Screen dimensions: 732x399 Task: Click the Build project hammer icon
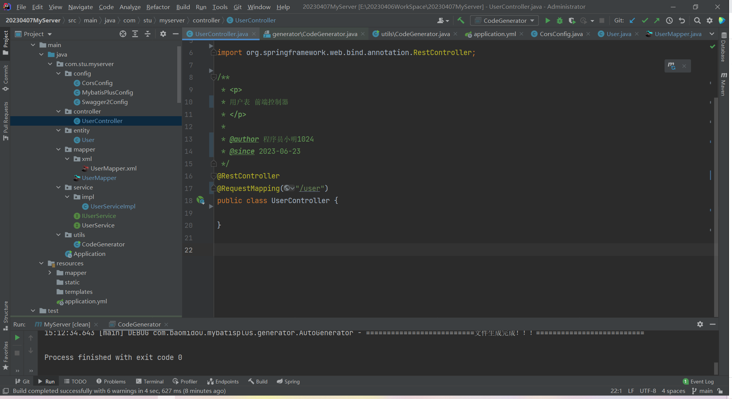461,21
